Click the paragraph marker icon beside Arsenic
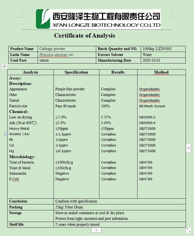The width and height of the screenshot is (194, 236). pos(6,134)
